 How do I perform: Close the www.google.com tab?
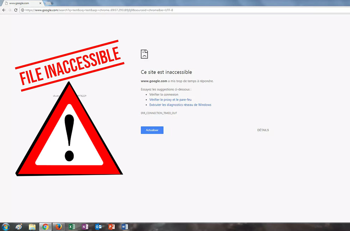click(x=40, y=3)
